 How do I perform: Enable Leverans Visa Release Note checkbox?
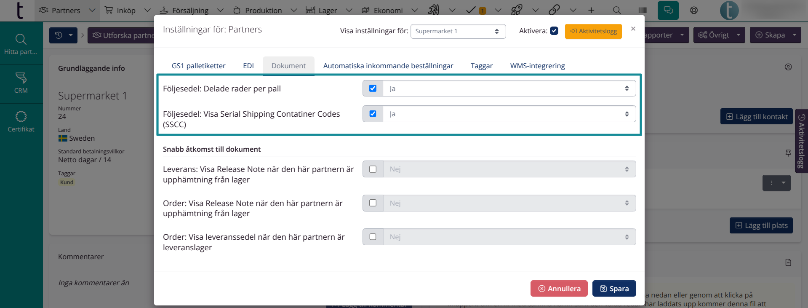(373, 169)
